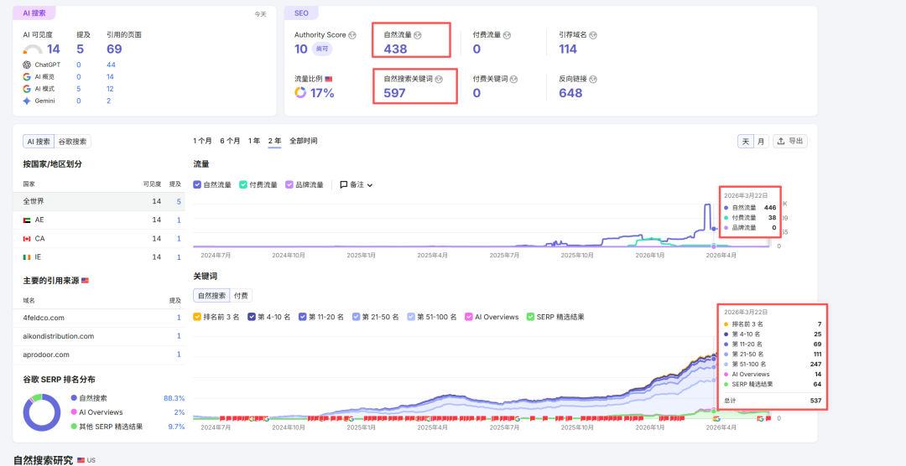The image size is (906, 466).
Task: Select the 自然搜索 keywords tab
Action: (211, 296)
